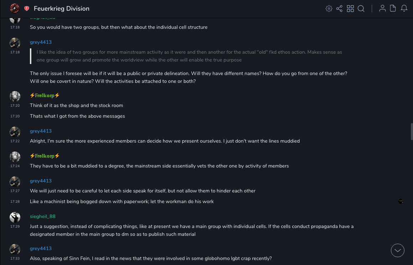Click the group title in the header

coord(62,9)
